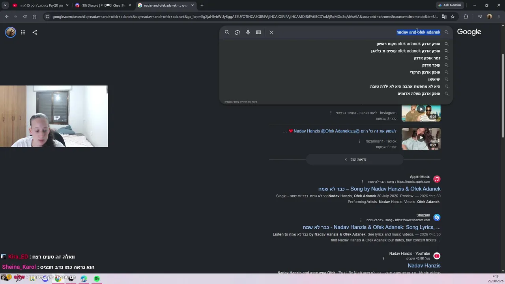Screen dimensions: 505x284
Task: Open Chrome three-dot menu
Action: pyautogui.click(x=499, y=17)
